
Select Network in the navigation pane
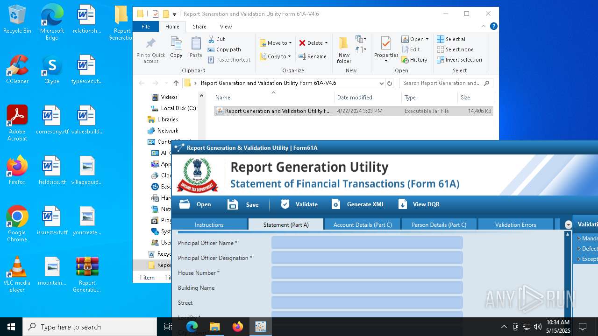(x=163, y=131)
